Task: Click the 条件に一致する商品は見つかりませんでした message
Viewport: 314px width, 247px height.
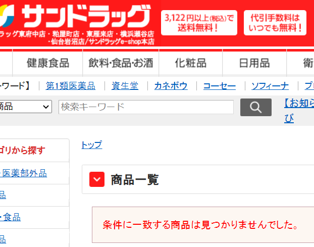Action: coord(200,225)
